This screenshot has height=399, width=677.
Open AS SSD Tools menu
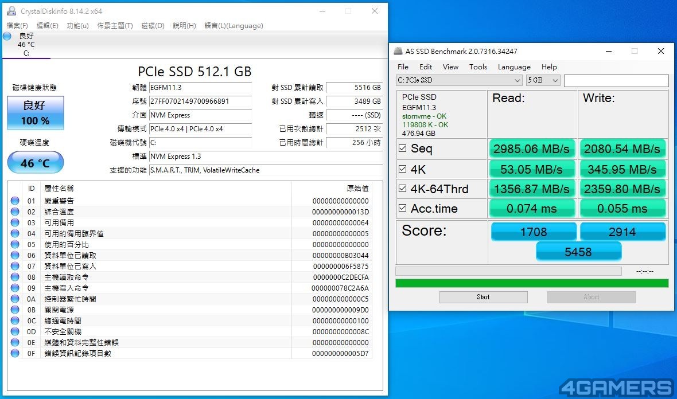pyautogui.click(x=478, y=67)
